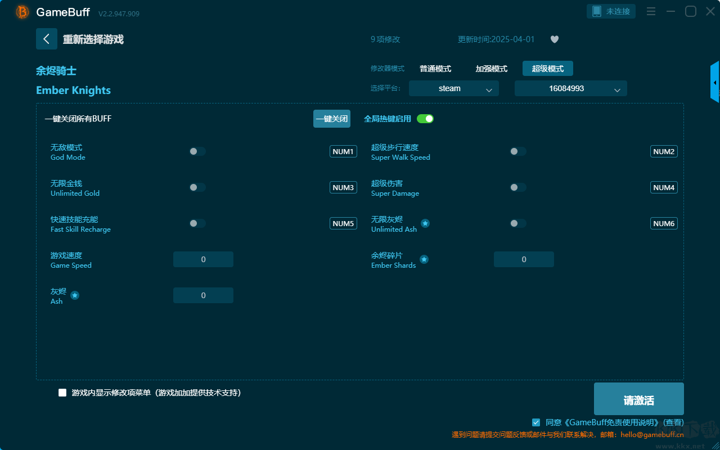The height and width of the screenshot is (450, 720).
Task: Close the GameBuff window
Action: coord(710,11)
